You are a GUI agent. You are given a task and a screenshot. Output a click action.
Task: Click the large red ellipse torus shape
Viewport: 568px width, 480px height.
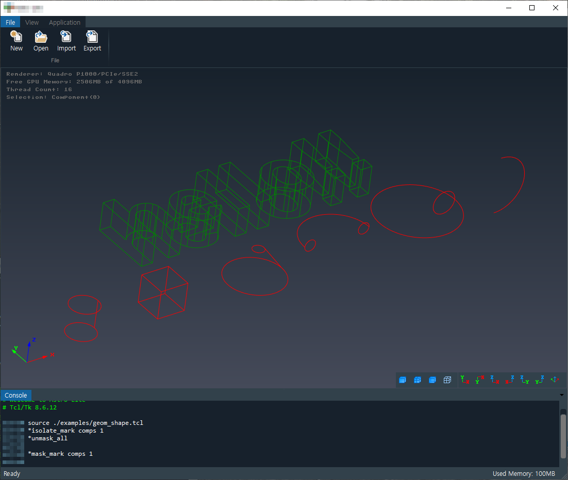click(x=417, y=211)
